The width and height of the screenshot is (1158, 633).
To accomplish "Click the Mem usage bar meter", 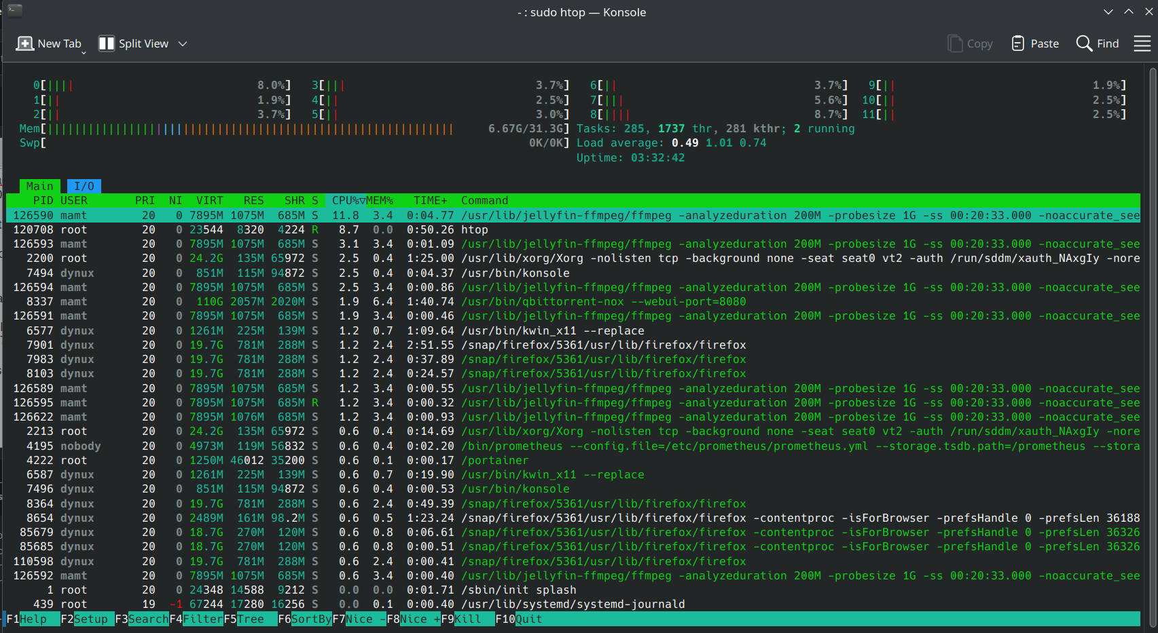I will point(251,129).
